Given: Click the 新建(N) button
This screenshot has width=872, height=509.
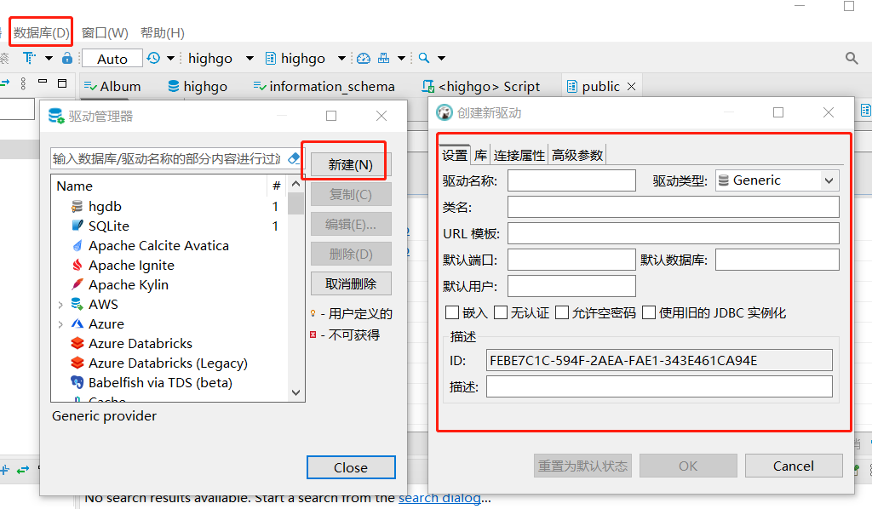Looking at the screenshot, I should [x=350, y=164].
